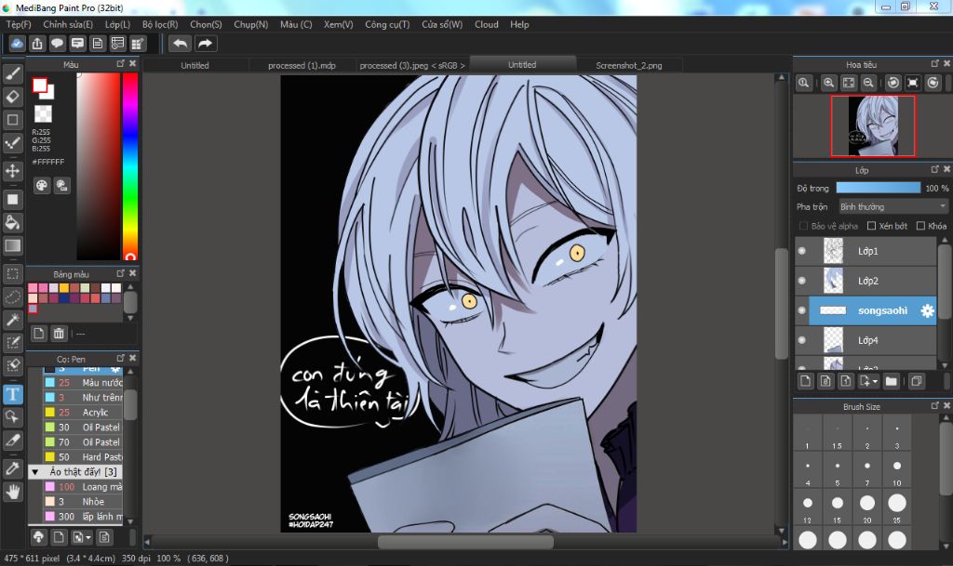
Task: Pop out the Hoa tiêu navigator panel
Action: [x=934, y=64]
